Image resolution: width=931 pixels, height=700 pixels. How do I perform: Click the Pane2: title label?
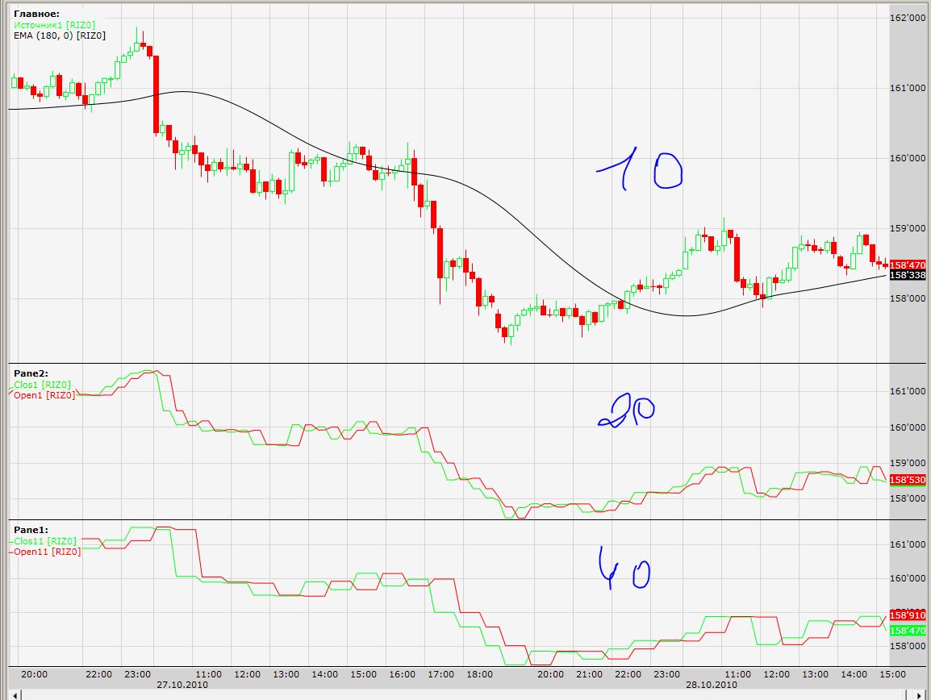pyautogui.click(x=31, y=373)
